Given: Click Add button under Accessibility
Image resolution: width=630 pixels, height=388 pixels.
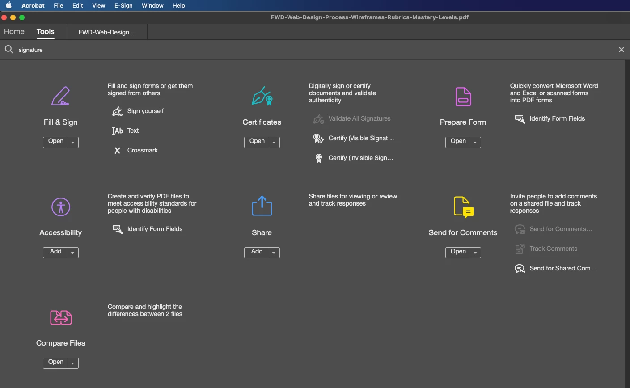Looking at the screenshot, I should 56,252.
